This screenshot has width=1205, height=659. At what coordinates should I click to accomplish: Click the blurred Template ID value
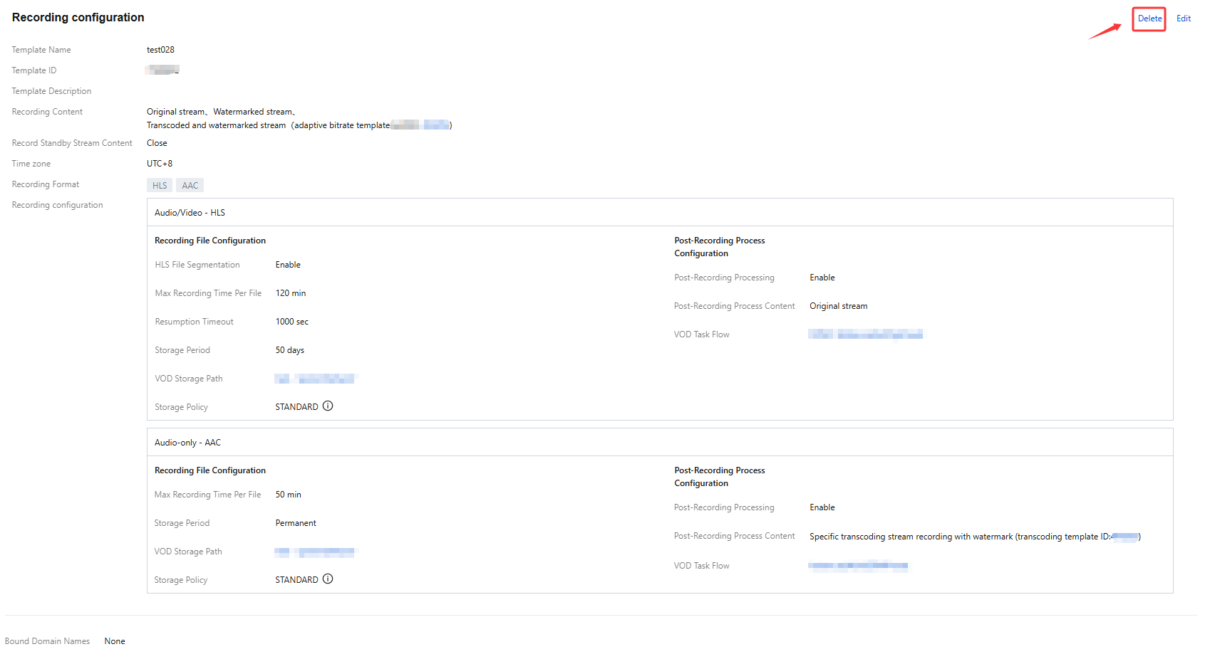162,70
